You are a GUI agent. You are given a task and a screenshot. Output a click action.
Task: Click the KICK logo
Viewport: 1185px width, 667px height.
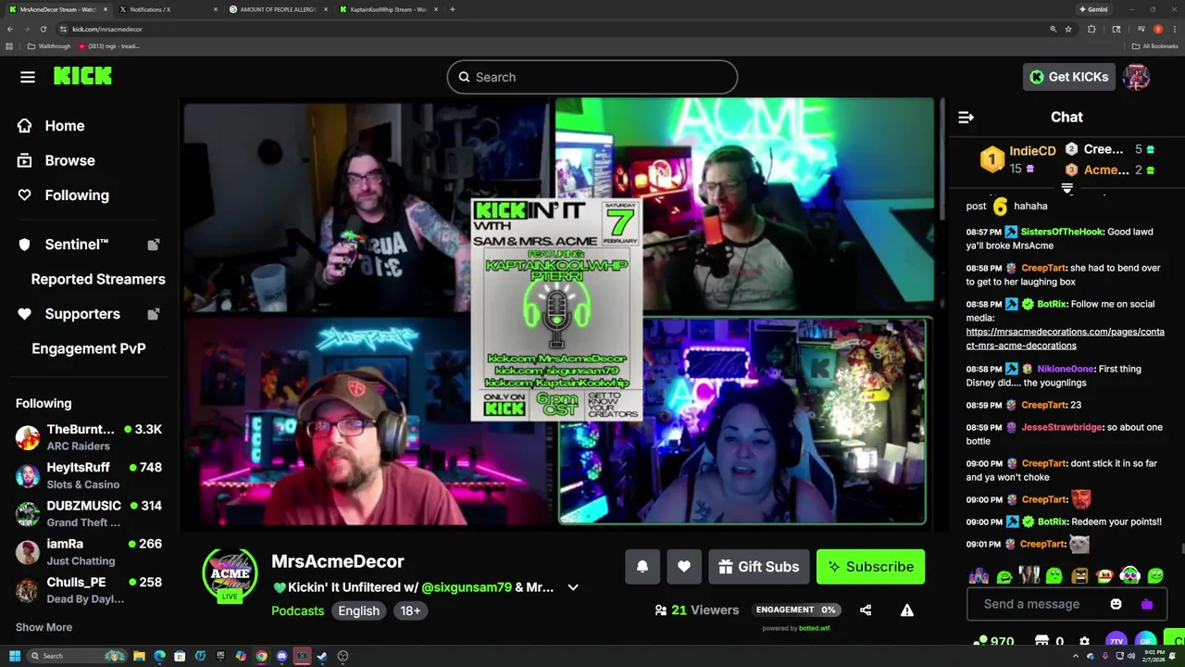[x=82, y=76]
